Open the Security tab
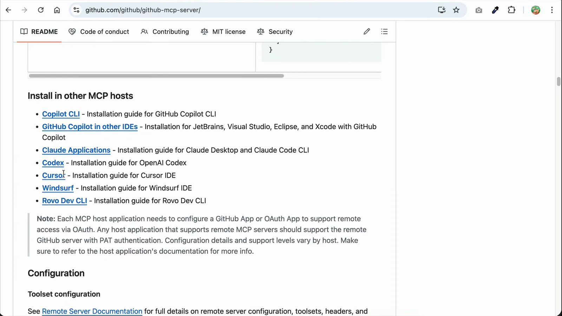 (275, 32)
